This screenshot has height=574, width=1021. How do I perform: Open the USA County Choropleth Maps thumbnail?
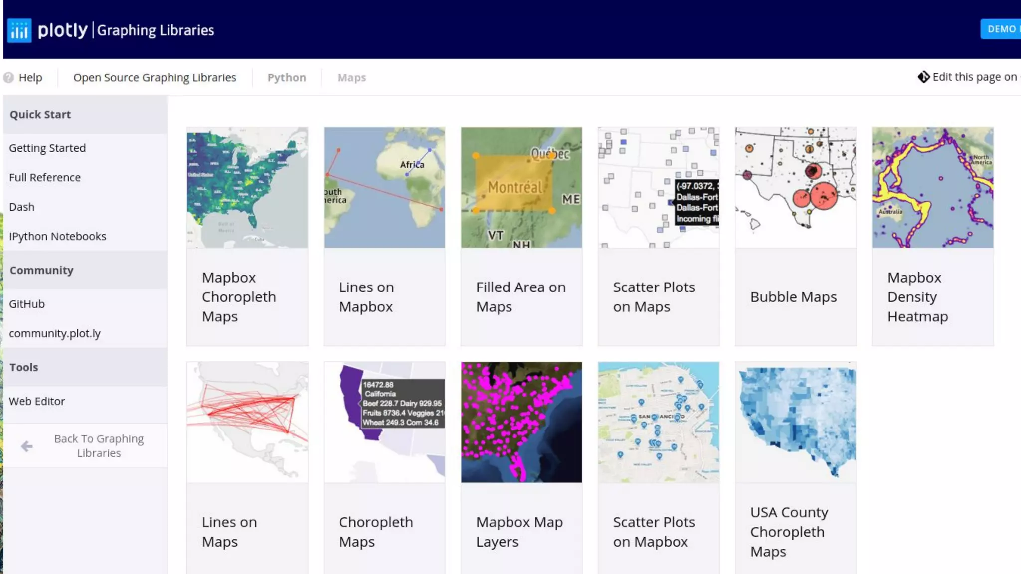point(796,422)
